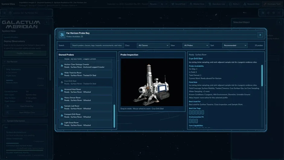Click the "Selected Object" panel title
This screenshot has width=284, height=160.
point(241,22)
